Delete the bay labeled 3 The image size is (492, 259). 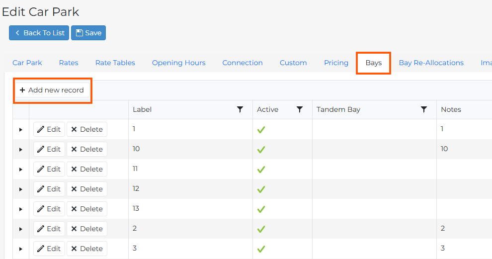click(87, 249)
